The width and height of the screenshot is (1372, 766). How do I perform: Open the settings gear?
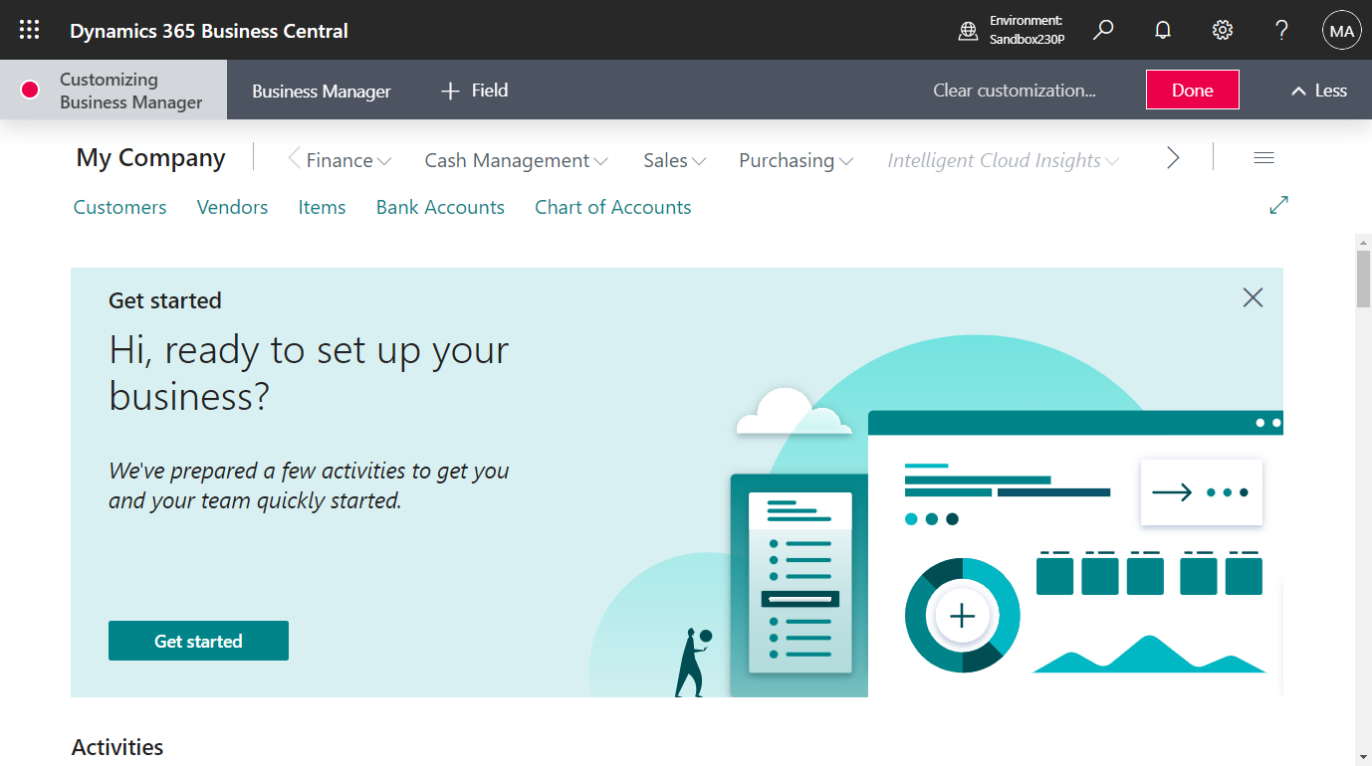[1222, 30]
